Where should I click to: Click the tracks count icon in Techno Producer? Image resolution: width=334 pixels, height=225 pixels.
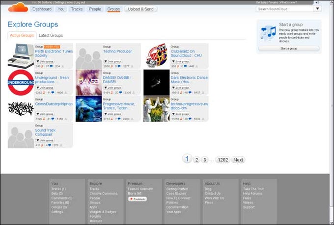111,66
